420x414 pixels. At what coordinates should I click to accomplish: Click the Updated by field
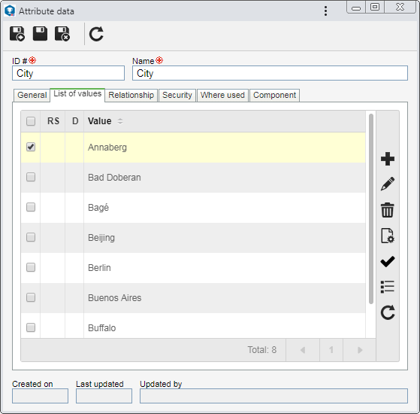(x=273, y=396)
